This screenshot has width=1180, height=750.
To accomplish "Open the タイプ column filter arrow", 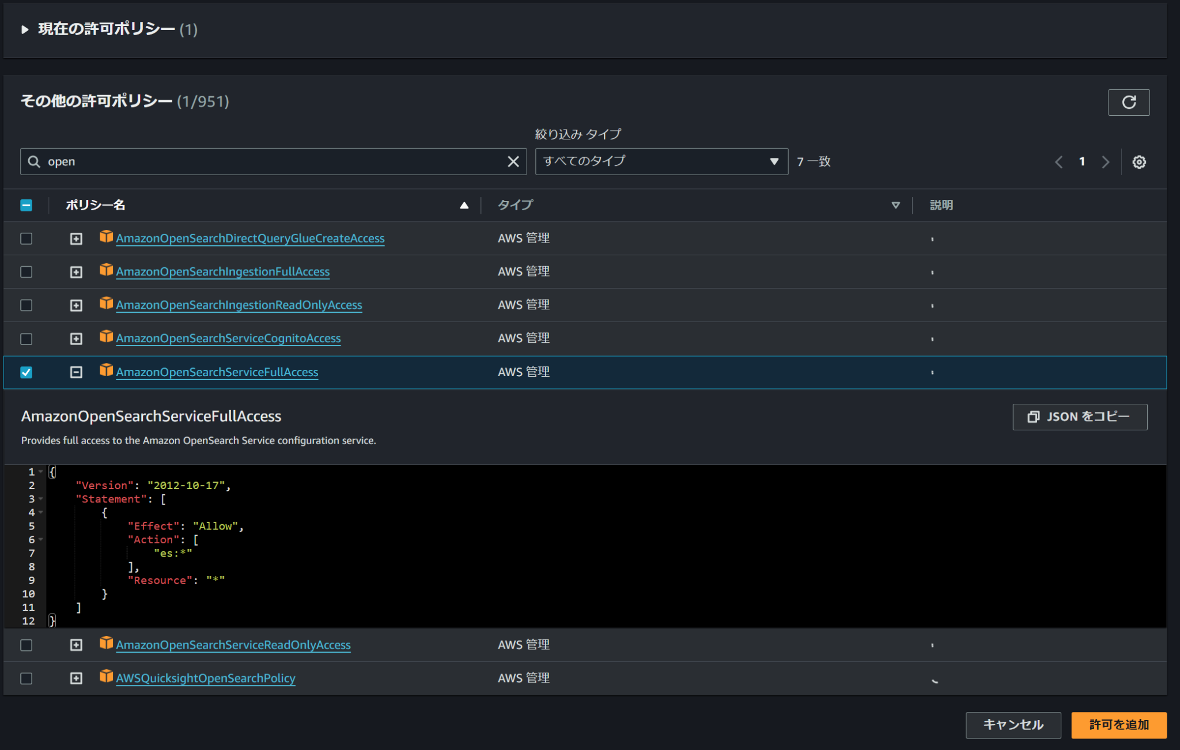I will click(895, 205).
